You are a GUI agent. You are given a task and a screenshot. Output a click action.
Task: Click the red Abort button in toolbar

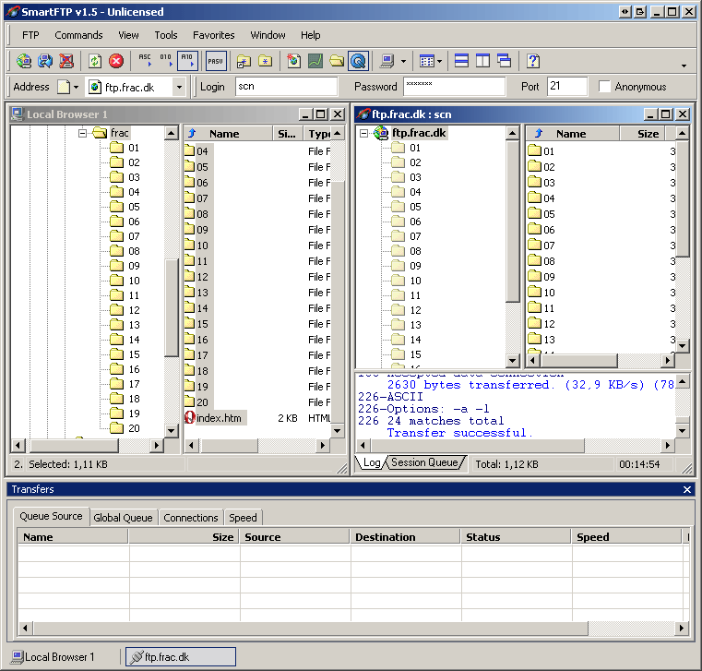116,61
